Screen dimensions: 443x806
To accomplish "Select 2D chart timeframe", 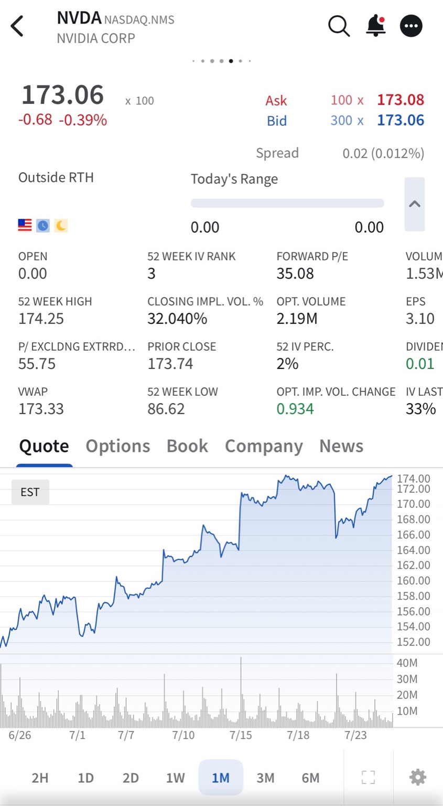I will pyautogui.click(x=131, y=778).
